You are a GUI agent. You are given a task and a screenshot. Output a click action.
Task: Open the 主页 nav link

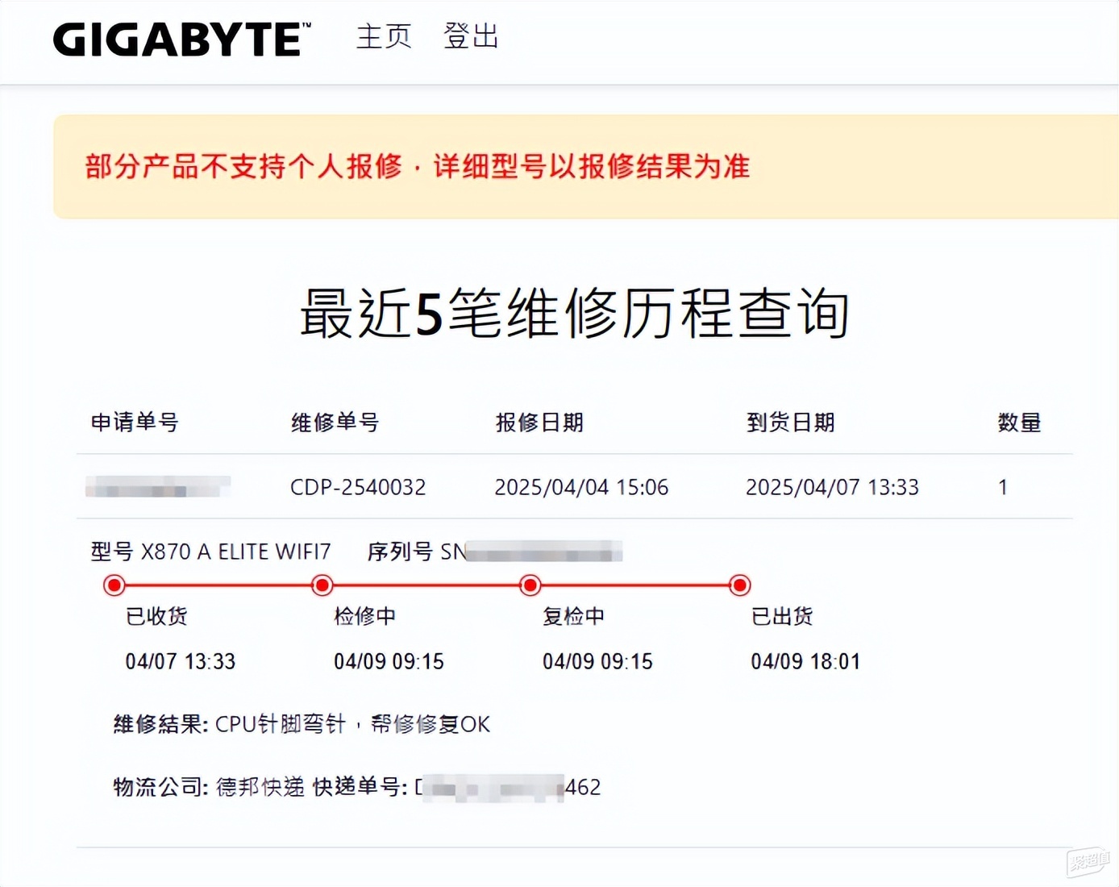(x=384, y=36)
